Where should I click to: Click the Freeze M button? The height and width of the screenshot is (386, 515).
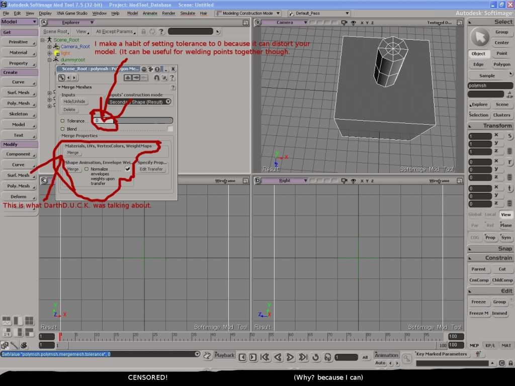(x=479, y=313)
